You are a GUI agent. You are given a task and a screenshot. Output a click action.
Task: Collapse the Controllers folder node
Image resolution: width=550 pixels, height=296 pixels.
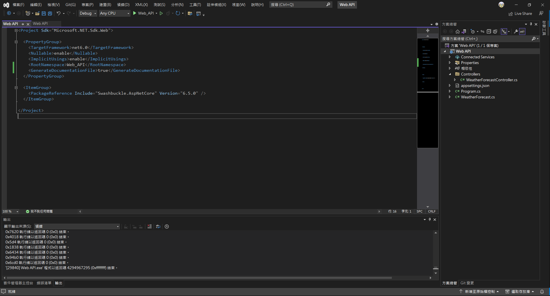[450, 74]
